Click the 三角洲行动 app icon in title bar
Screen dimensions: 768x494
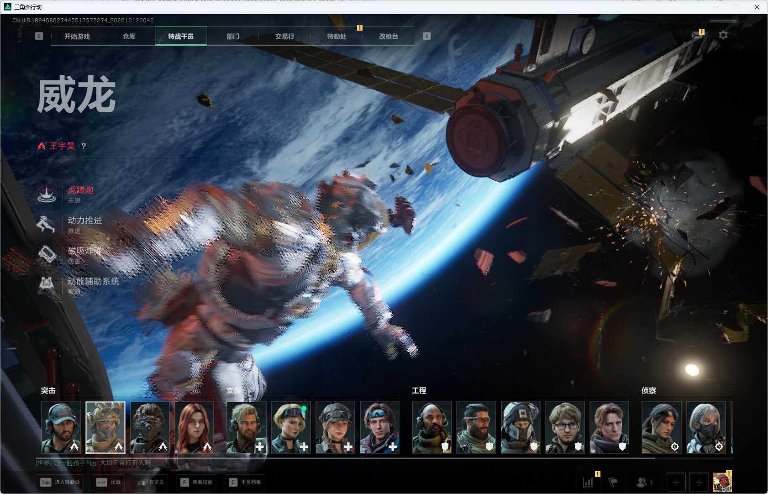7,7
